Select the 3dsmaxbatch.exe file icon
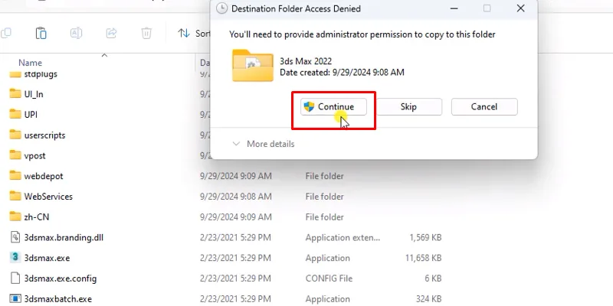The width and height of the screenshot is (613, 306). [x=15, y=298]
